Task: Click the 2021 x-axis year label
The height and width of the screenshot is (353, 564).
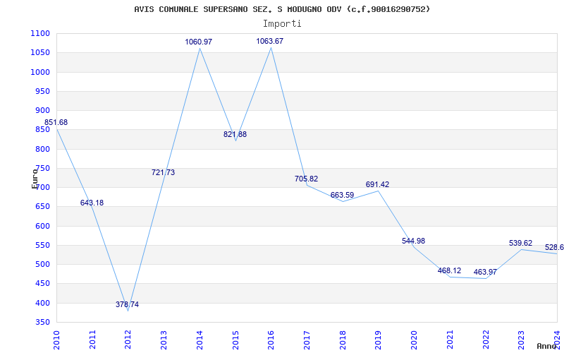Action: point(449,340)
